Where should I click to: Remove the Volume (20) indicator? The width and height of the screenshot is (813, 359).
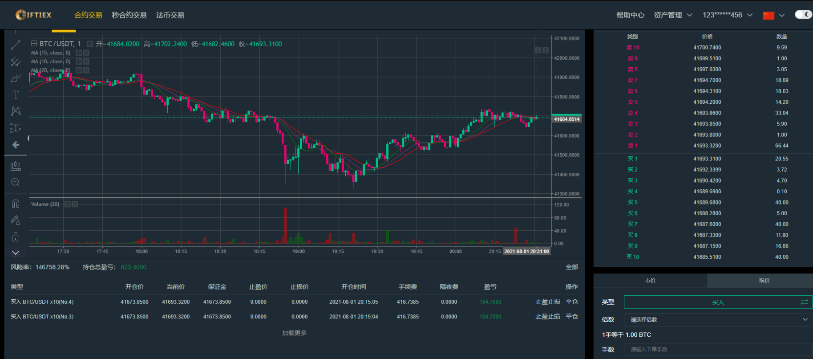[75, 204]
